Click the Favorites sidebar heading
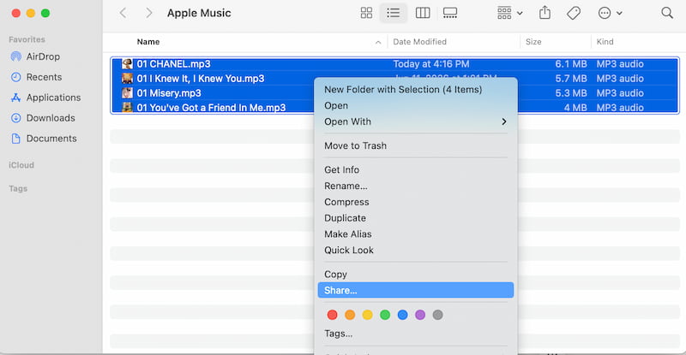686x355 pixels. [27, 39]
